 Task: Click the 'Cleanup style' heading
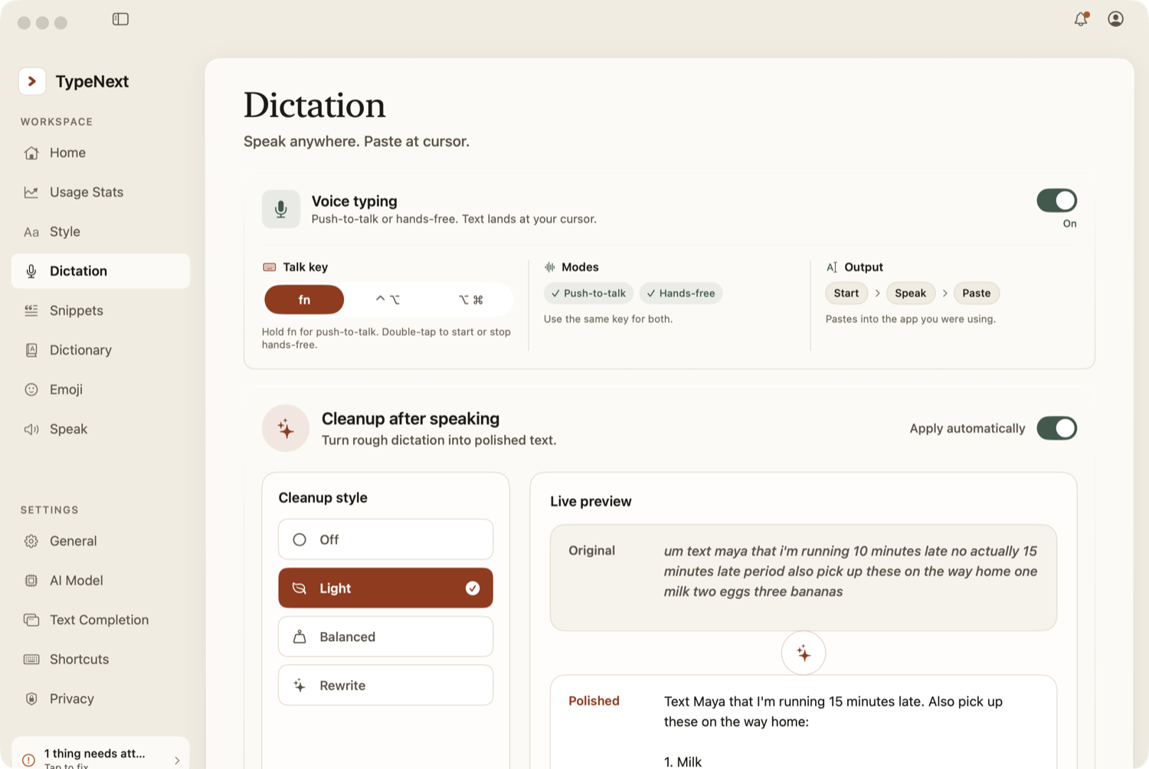pyautogui.click(x=323, y=498)
